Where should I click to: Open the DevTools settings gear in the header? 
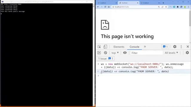point(175,47)
